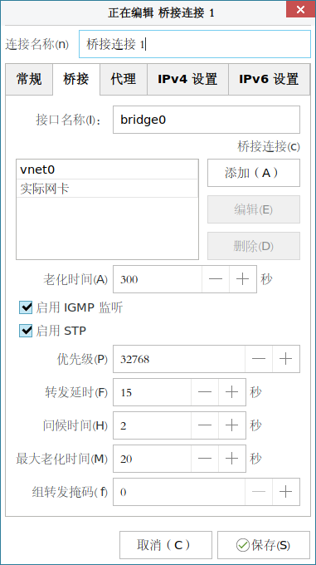The image size is (316, 565).
Task: Decrease the 优先级 value with minus
Action: (259, 359)
